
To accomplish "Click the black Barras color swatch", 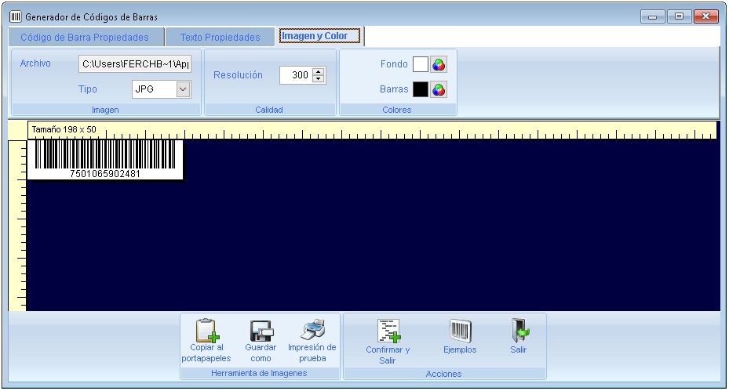I will coord(421,89).
